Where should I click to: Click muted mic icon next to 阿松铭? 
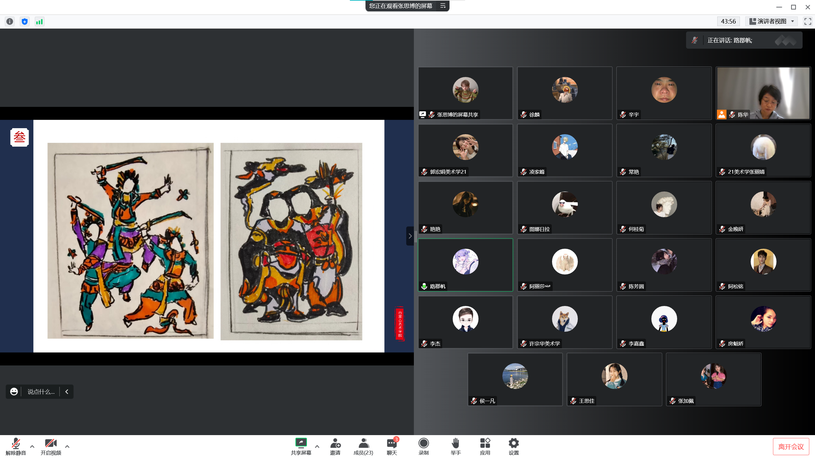pyautogui.click(x=722, y=286)
